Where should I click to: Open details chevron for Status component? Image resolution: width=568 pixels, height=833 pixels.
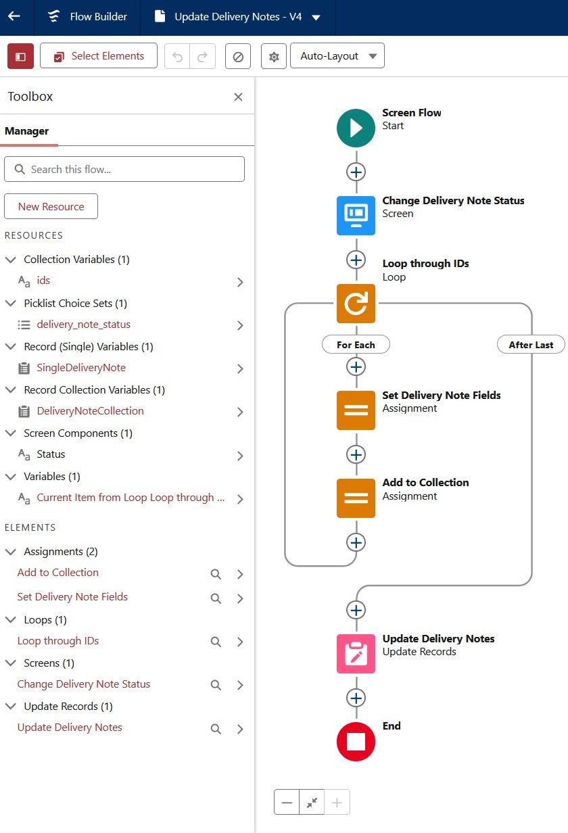pyautogui.click(x=240, y=456)
